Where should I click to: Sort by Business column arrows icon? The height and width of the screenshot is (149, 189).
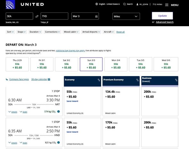click(176, 80)
